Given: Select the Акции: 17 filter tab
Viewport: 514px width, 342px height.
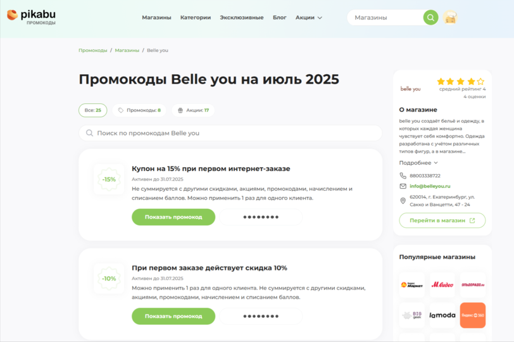Looking at the screenshot, I should pyautogui.click(x=193, y=110).
